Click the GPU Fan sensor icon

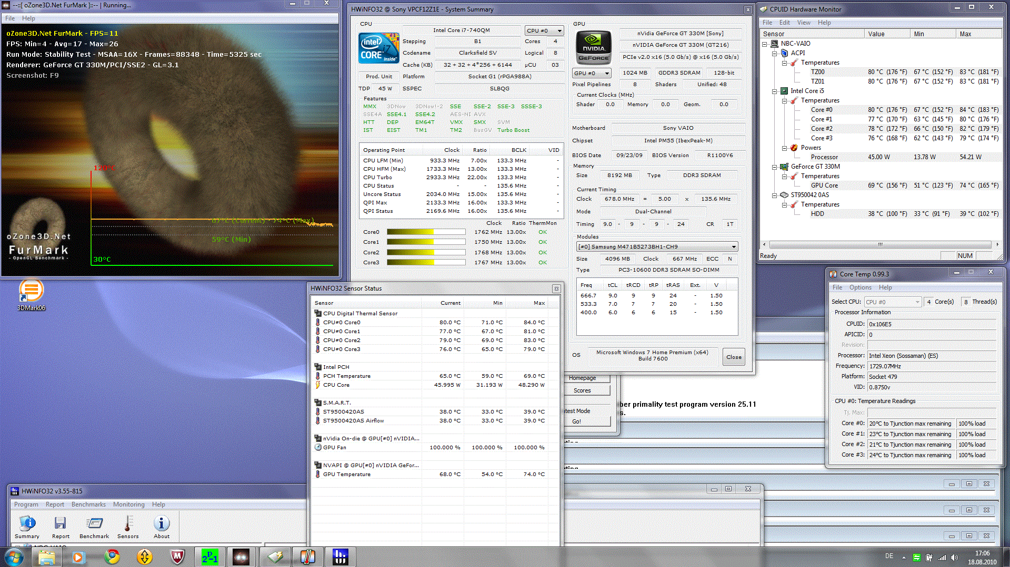click(318, 448)
